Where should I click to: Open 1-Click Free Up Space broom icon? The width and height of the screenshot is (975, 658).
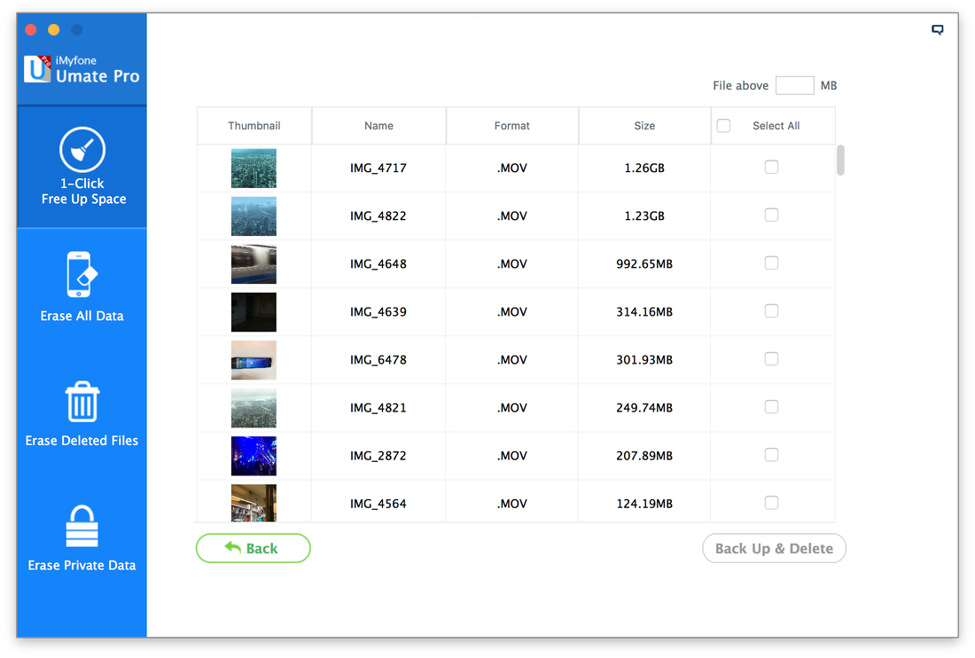[x=82, y=149]
